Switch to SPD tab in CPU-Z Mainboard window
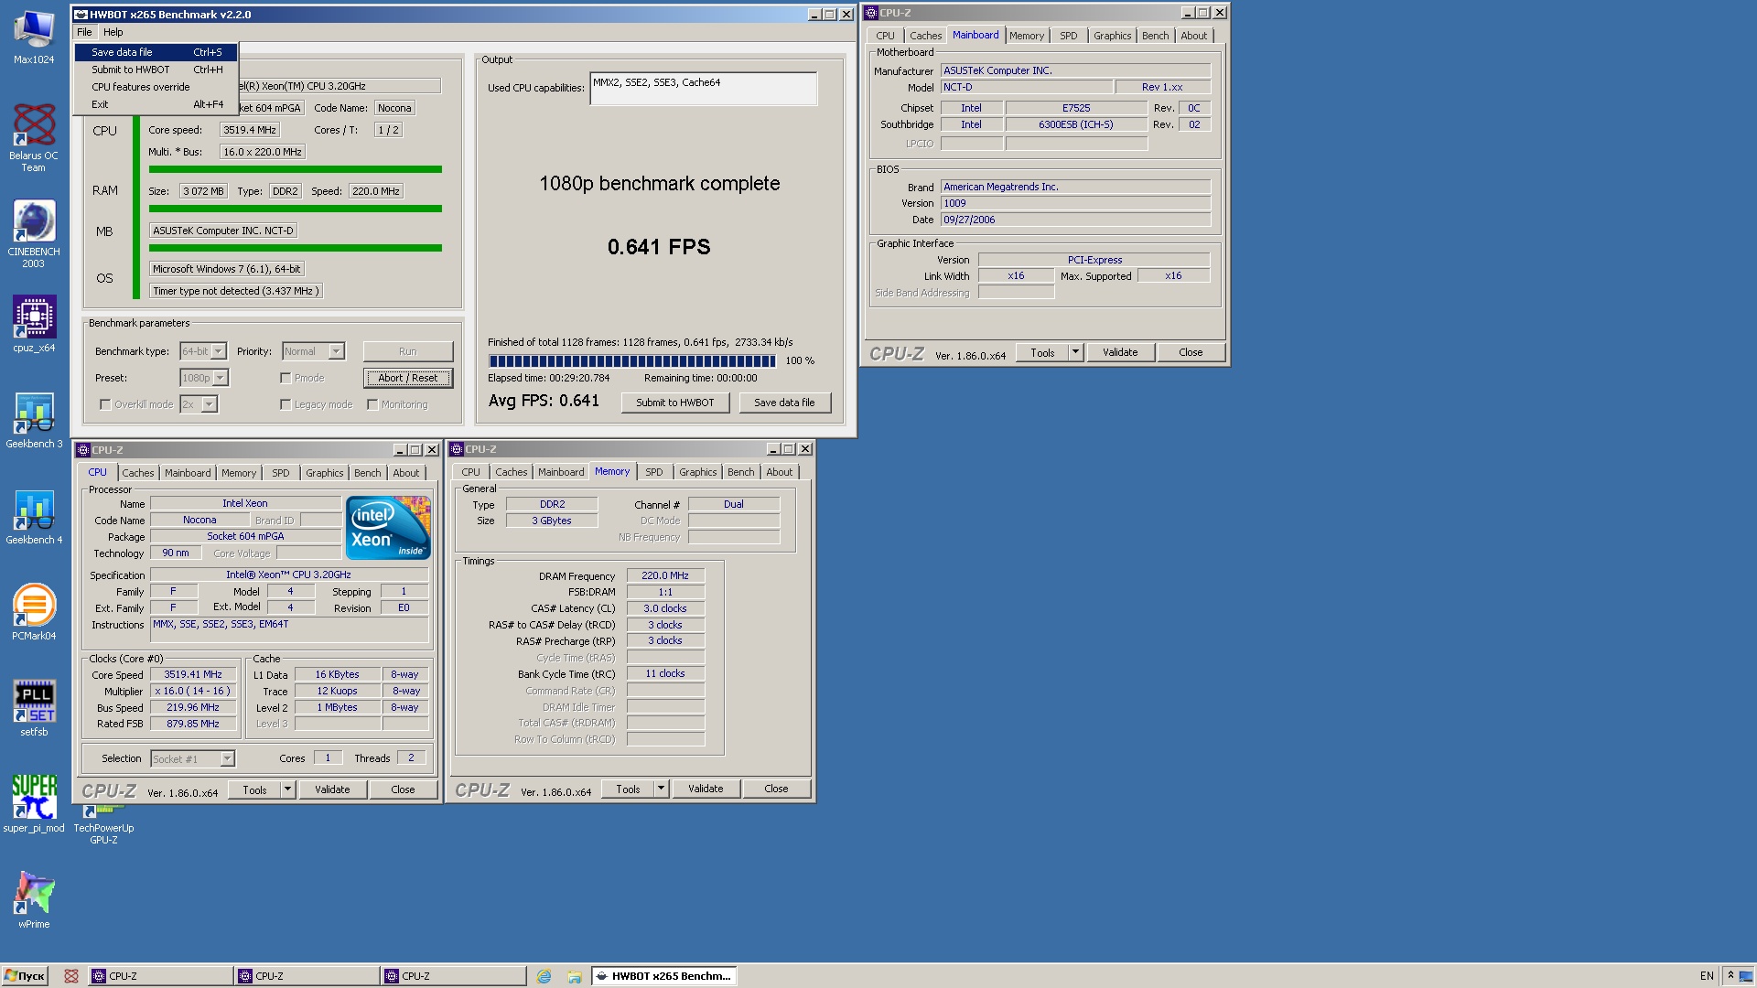This screenshot has height=988, width=1757. point(1068,36)
